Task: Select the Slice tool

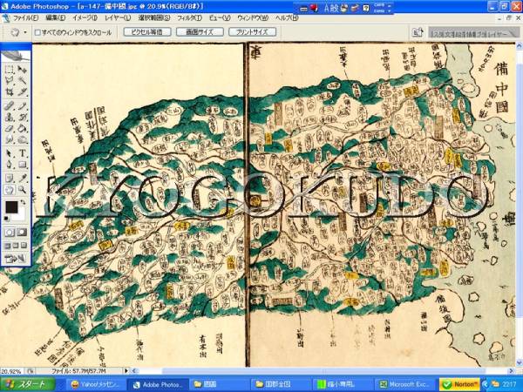Action: click(x=23, y=91)
